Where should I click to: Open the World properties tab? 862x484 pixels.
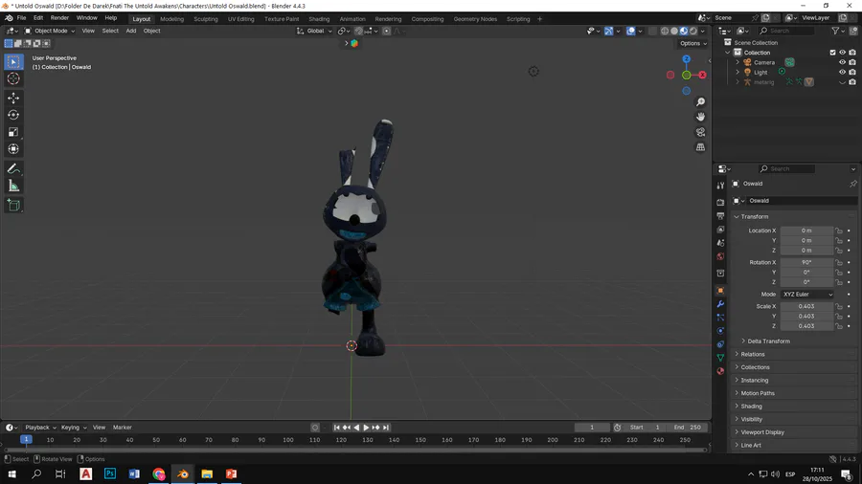[720, 256]
